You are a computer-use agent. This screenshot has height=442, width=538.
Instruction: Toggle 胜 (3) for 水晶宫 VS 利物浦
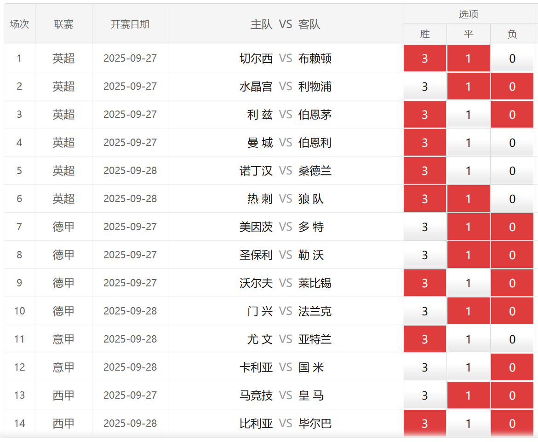[424, 87]
